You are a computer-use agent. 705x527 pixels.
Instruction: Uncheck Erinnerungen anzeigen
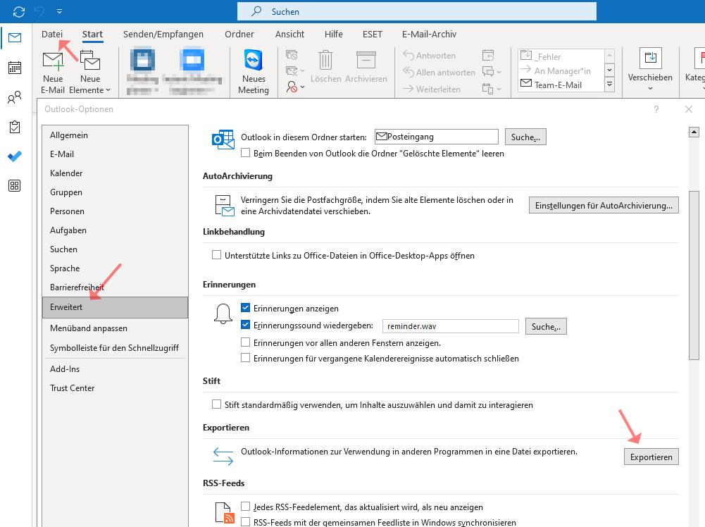click(x=246, y=308)
